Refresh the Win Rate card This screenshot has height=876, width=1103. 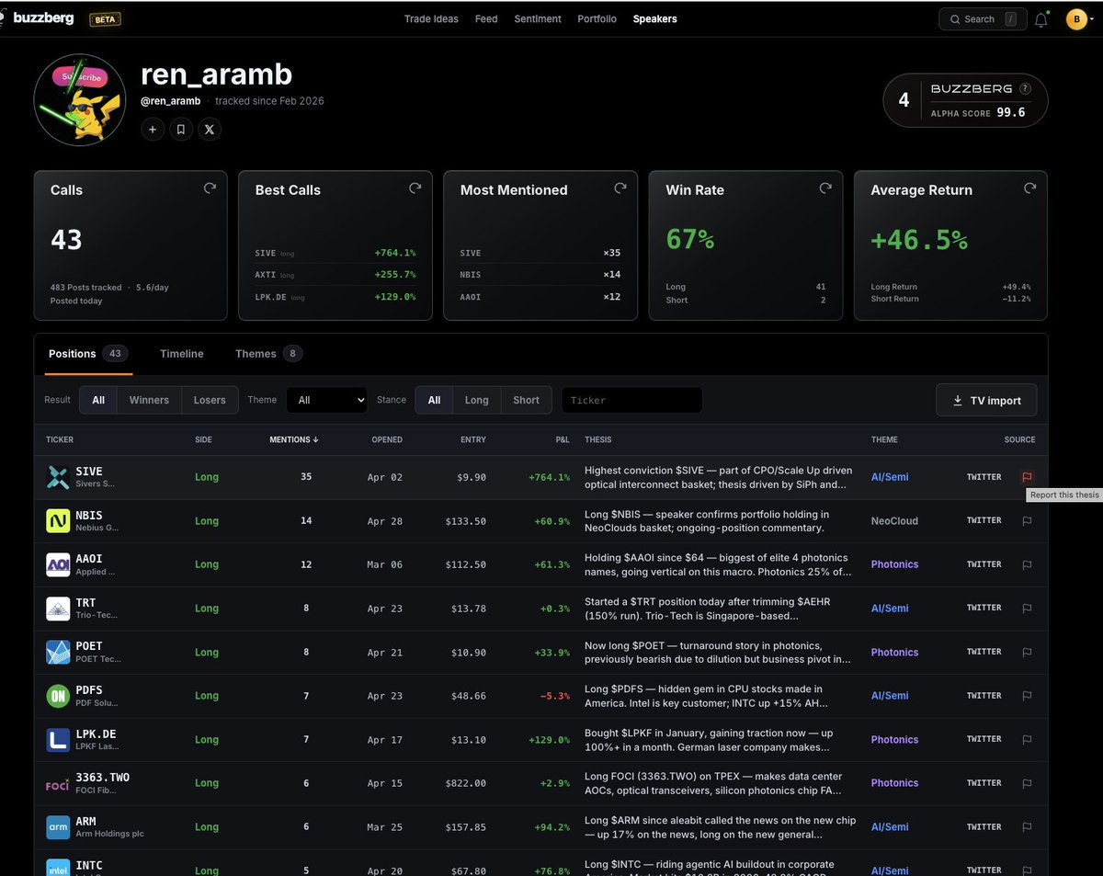click(x=825, y=188)
